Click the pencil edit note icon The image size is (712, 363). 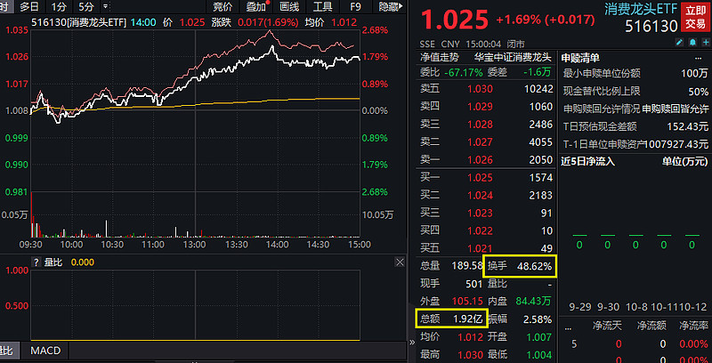680,43
